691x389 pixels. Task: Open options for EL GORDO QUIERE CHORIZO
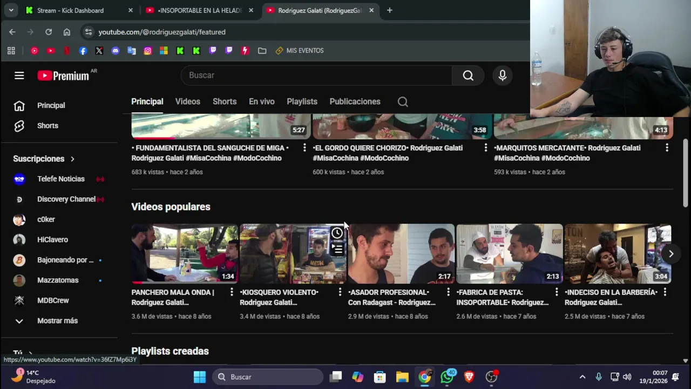click(x=486, y=147)
